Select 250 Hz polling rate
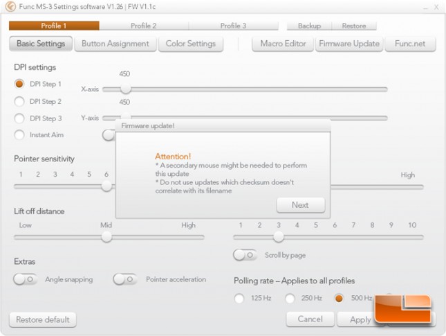Screen dimensions: 446x336 290,299
